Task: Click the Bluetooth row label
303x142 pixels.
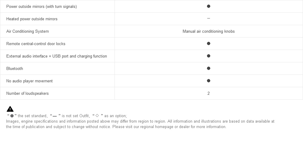Action: [15, 69]
